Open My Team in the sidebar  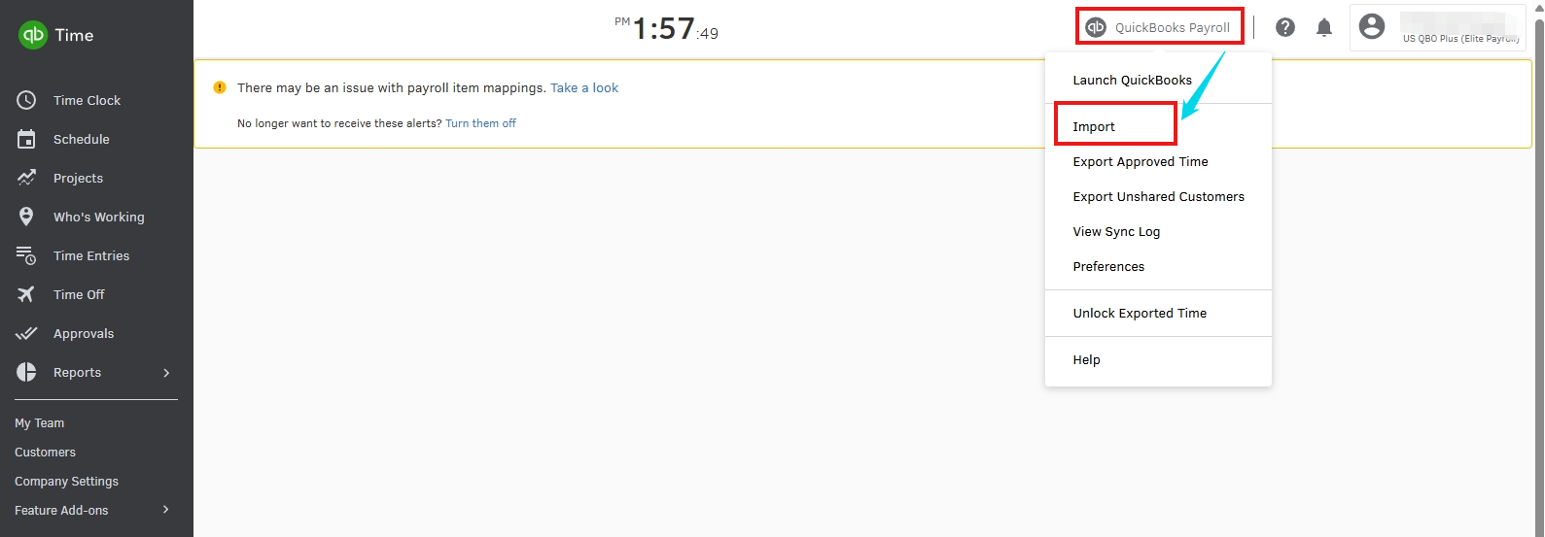tap(40, 423)
